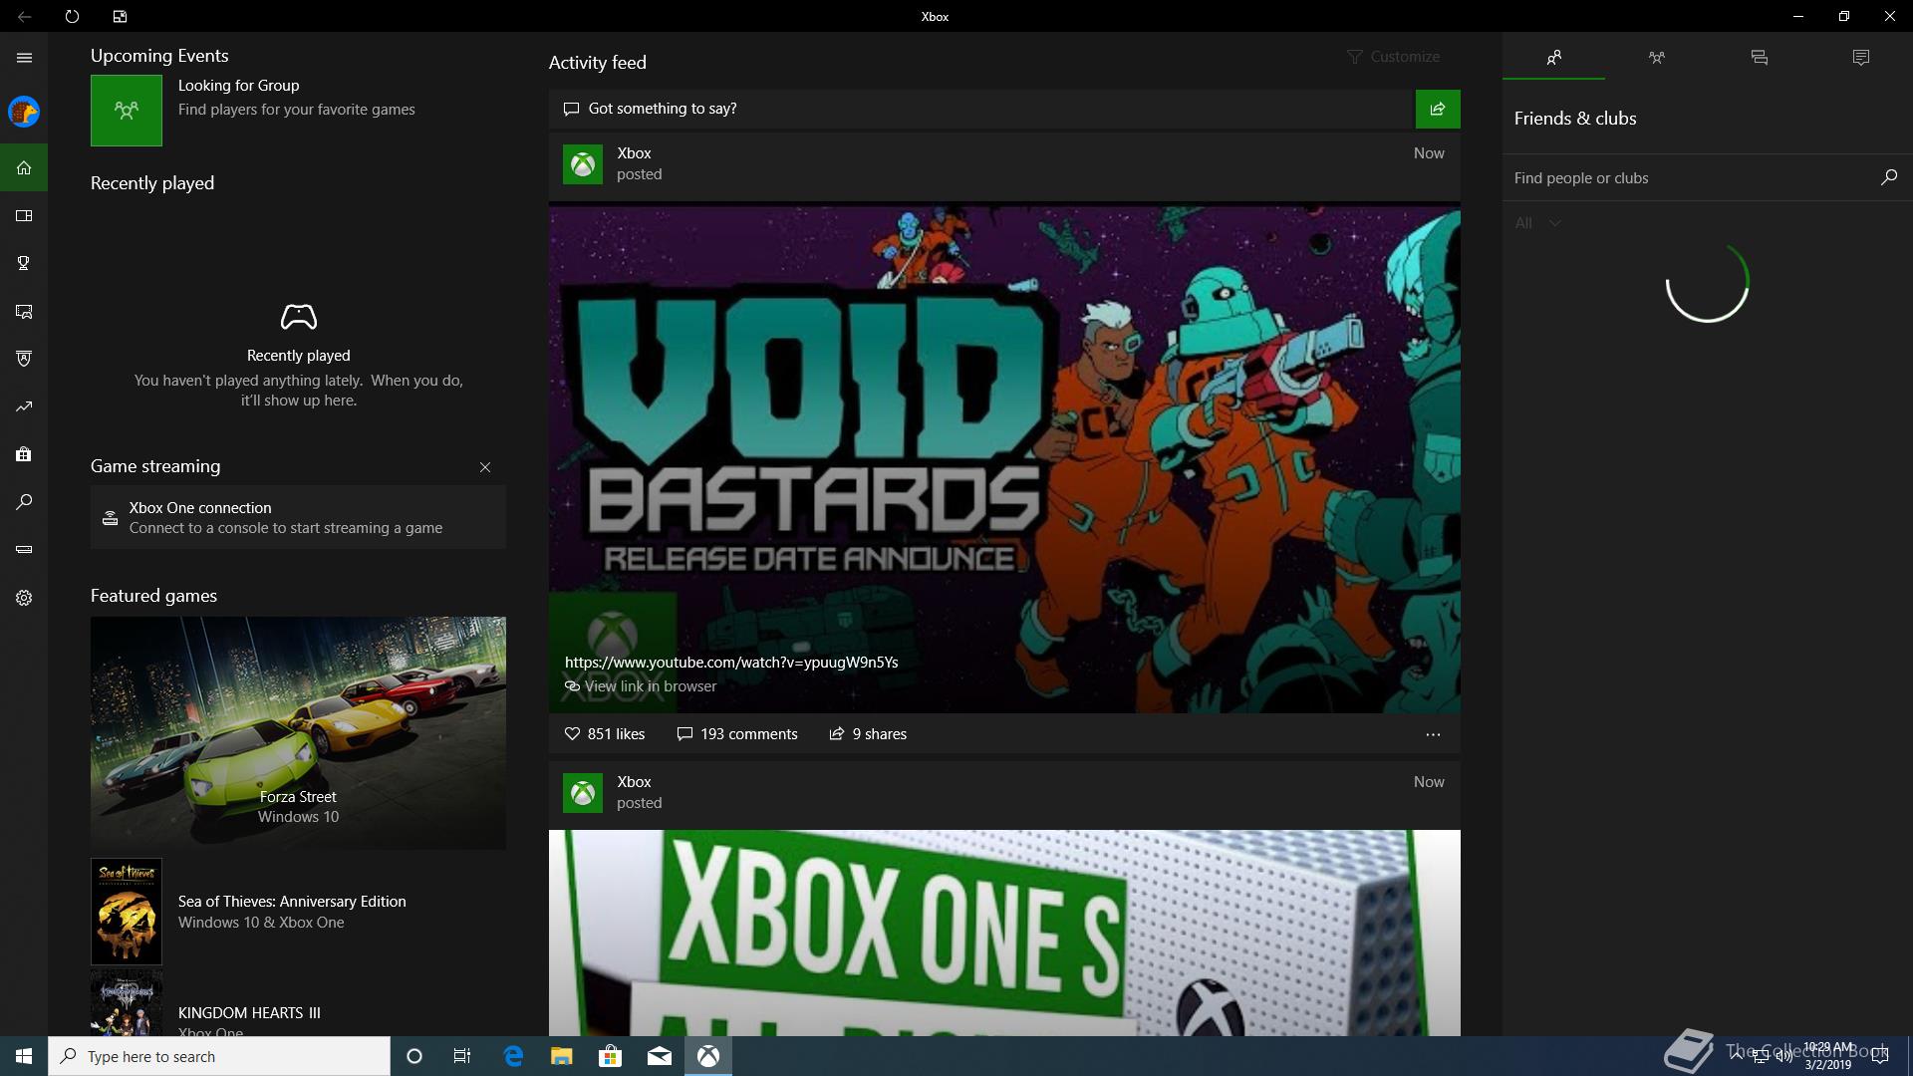The height and width of the screenshot is (1076, 1913).
Task: Open Xbox avatar on the second post
Action: (x=583, y=793)
